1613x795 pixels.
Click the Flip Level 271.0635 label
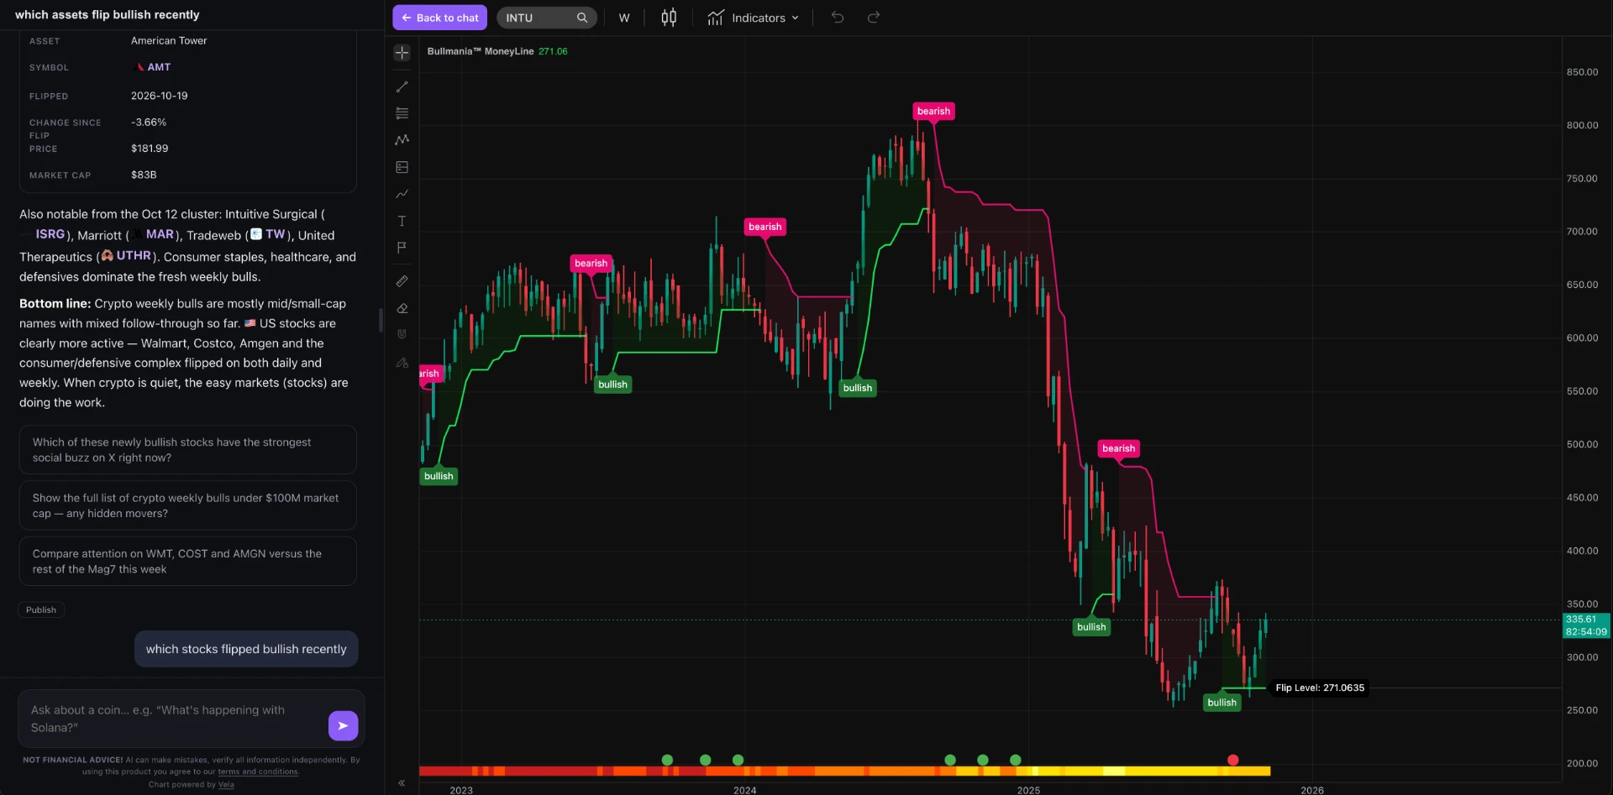click(1320, 688)
